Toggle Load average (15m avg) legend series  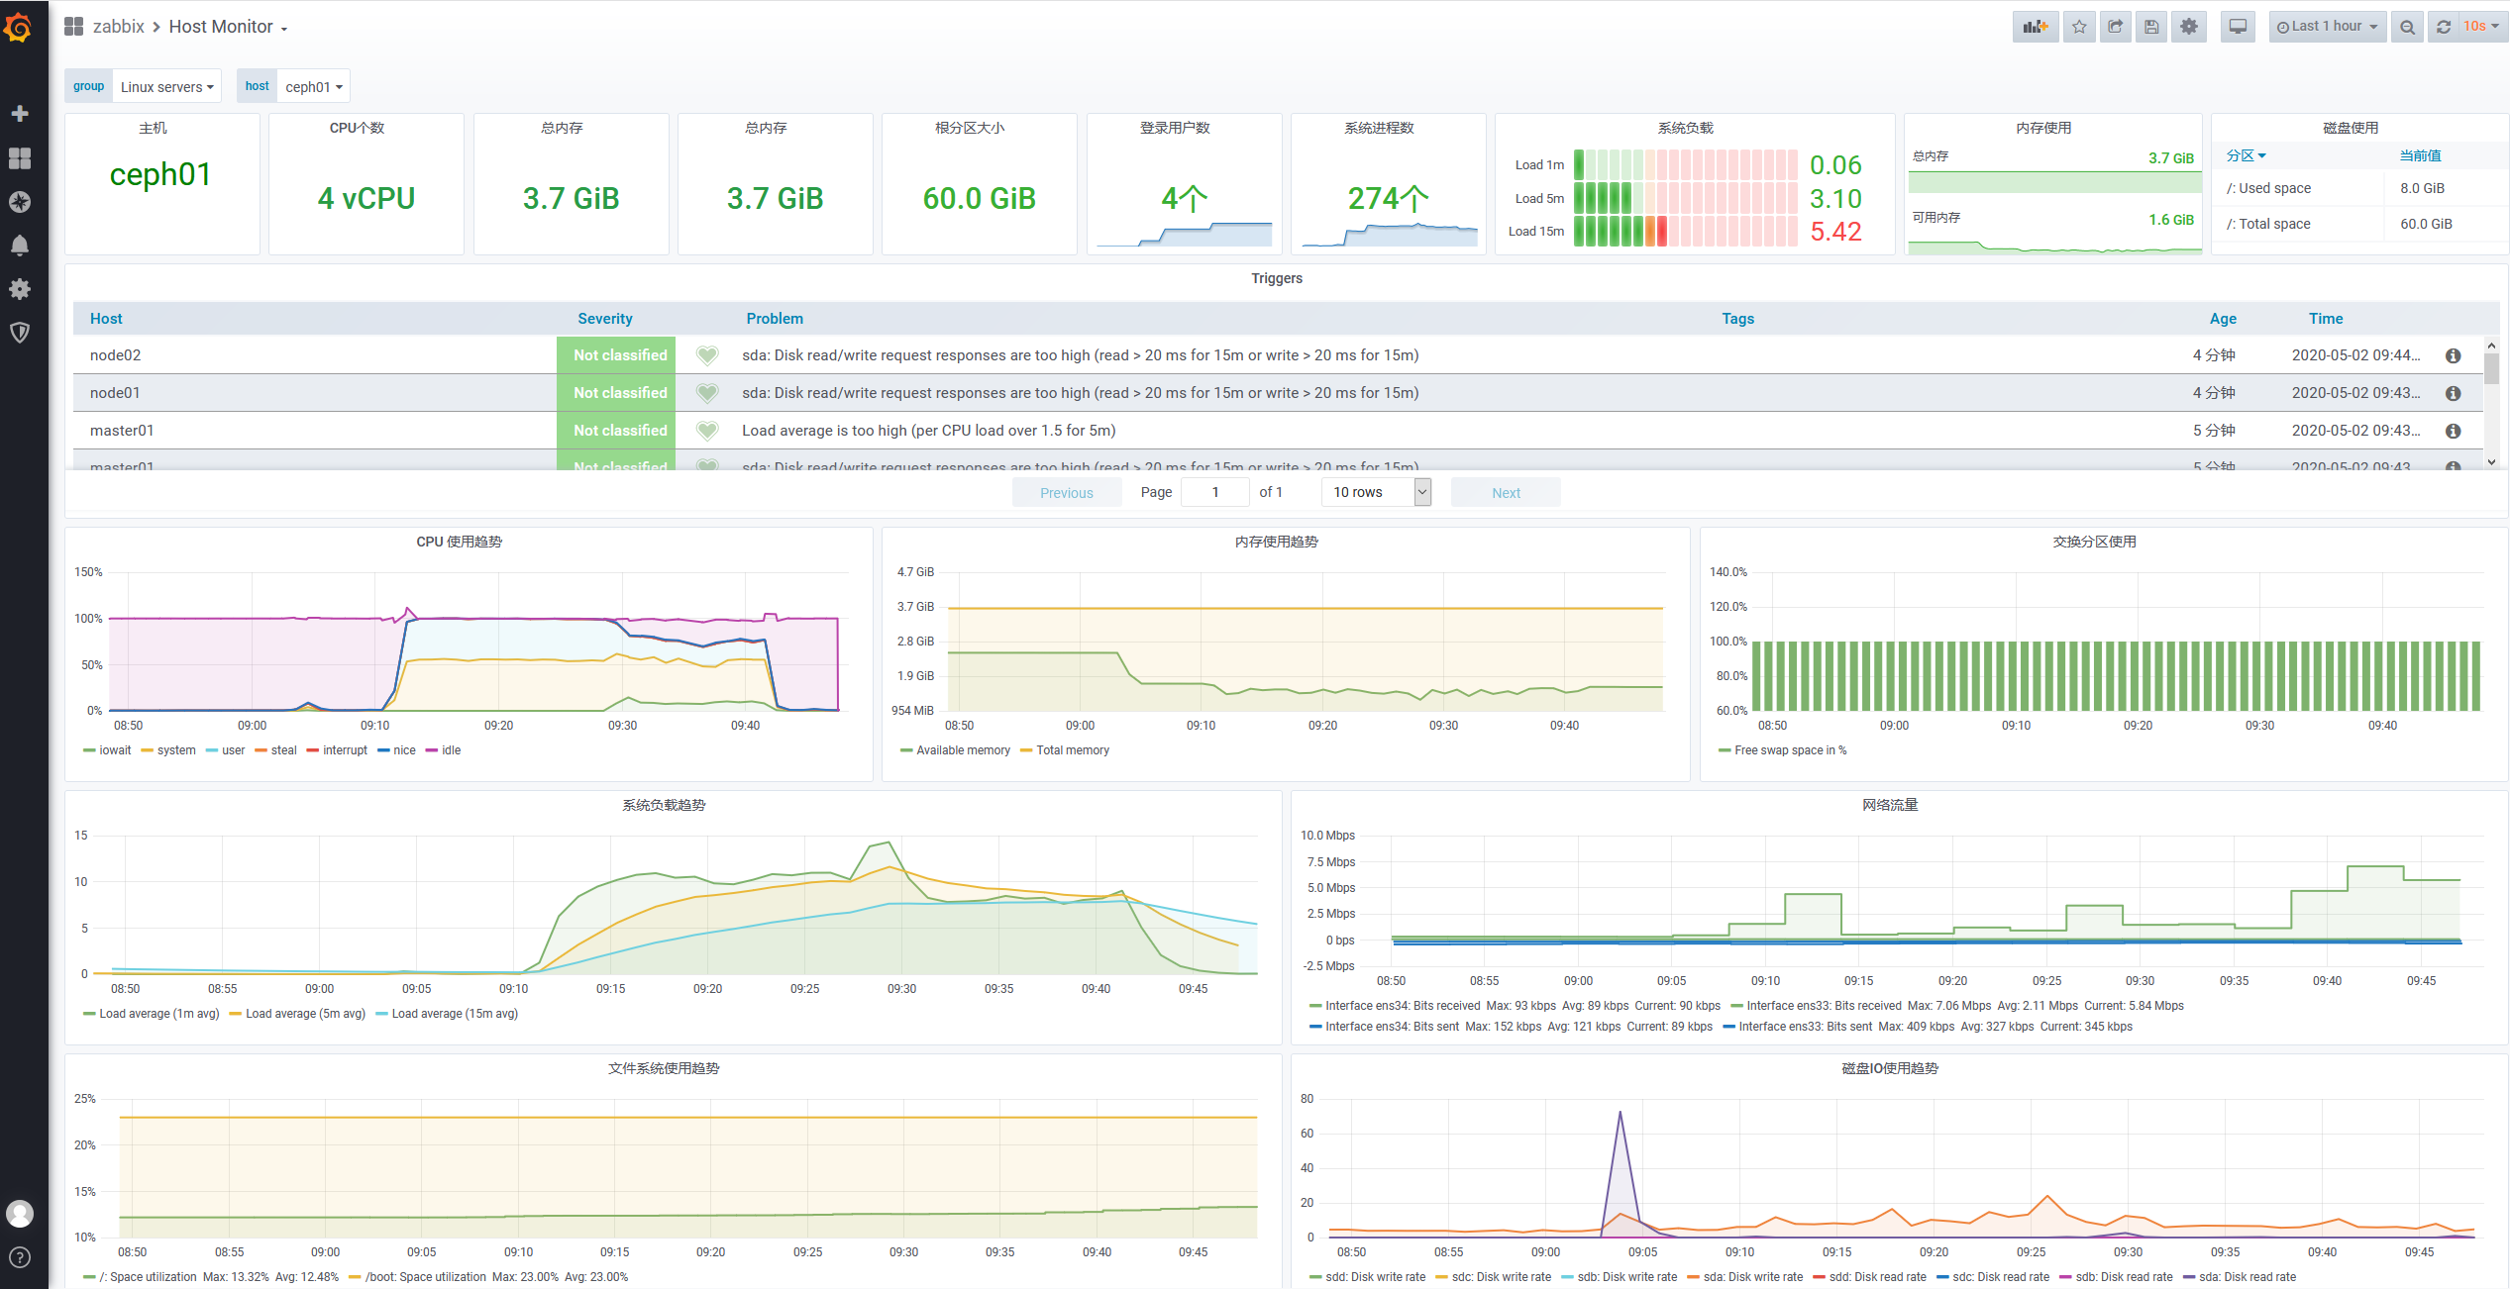(454, 1014)
